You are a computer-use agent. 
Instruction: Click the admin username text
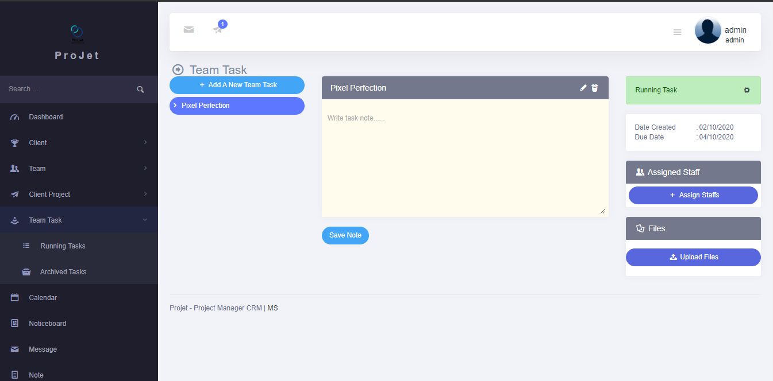736,30
